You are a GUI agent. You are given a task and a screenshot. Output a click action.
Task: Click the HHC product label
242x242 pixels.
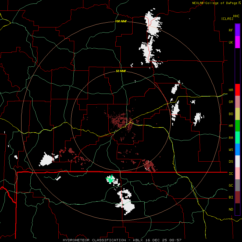click(236, 16)
